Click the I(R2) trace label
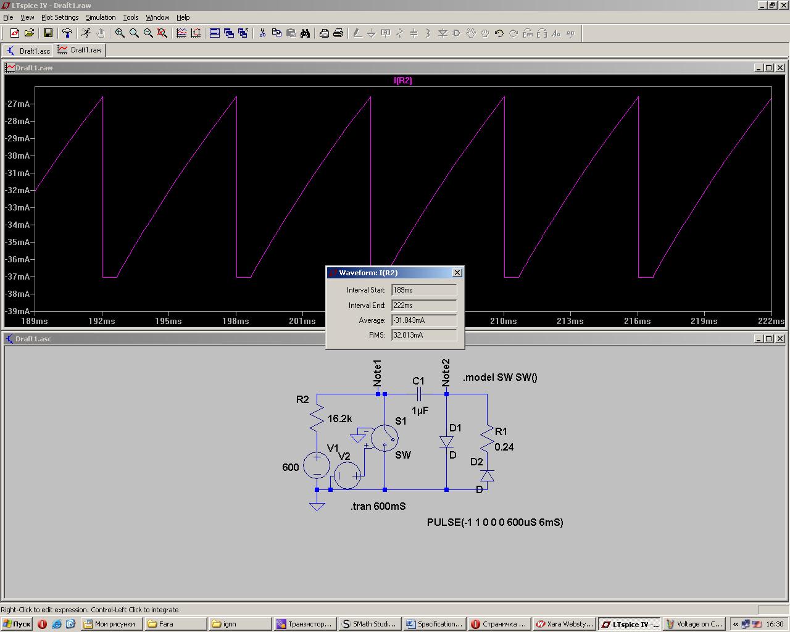The image size is (790, 632). click(403, 80)
